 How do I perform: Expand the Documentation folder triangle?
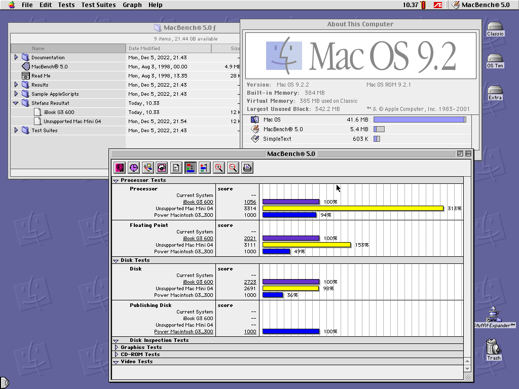pyautogui.click(x=16, y=57)
